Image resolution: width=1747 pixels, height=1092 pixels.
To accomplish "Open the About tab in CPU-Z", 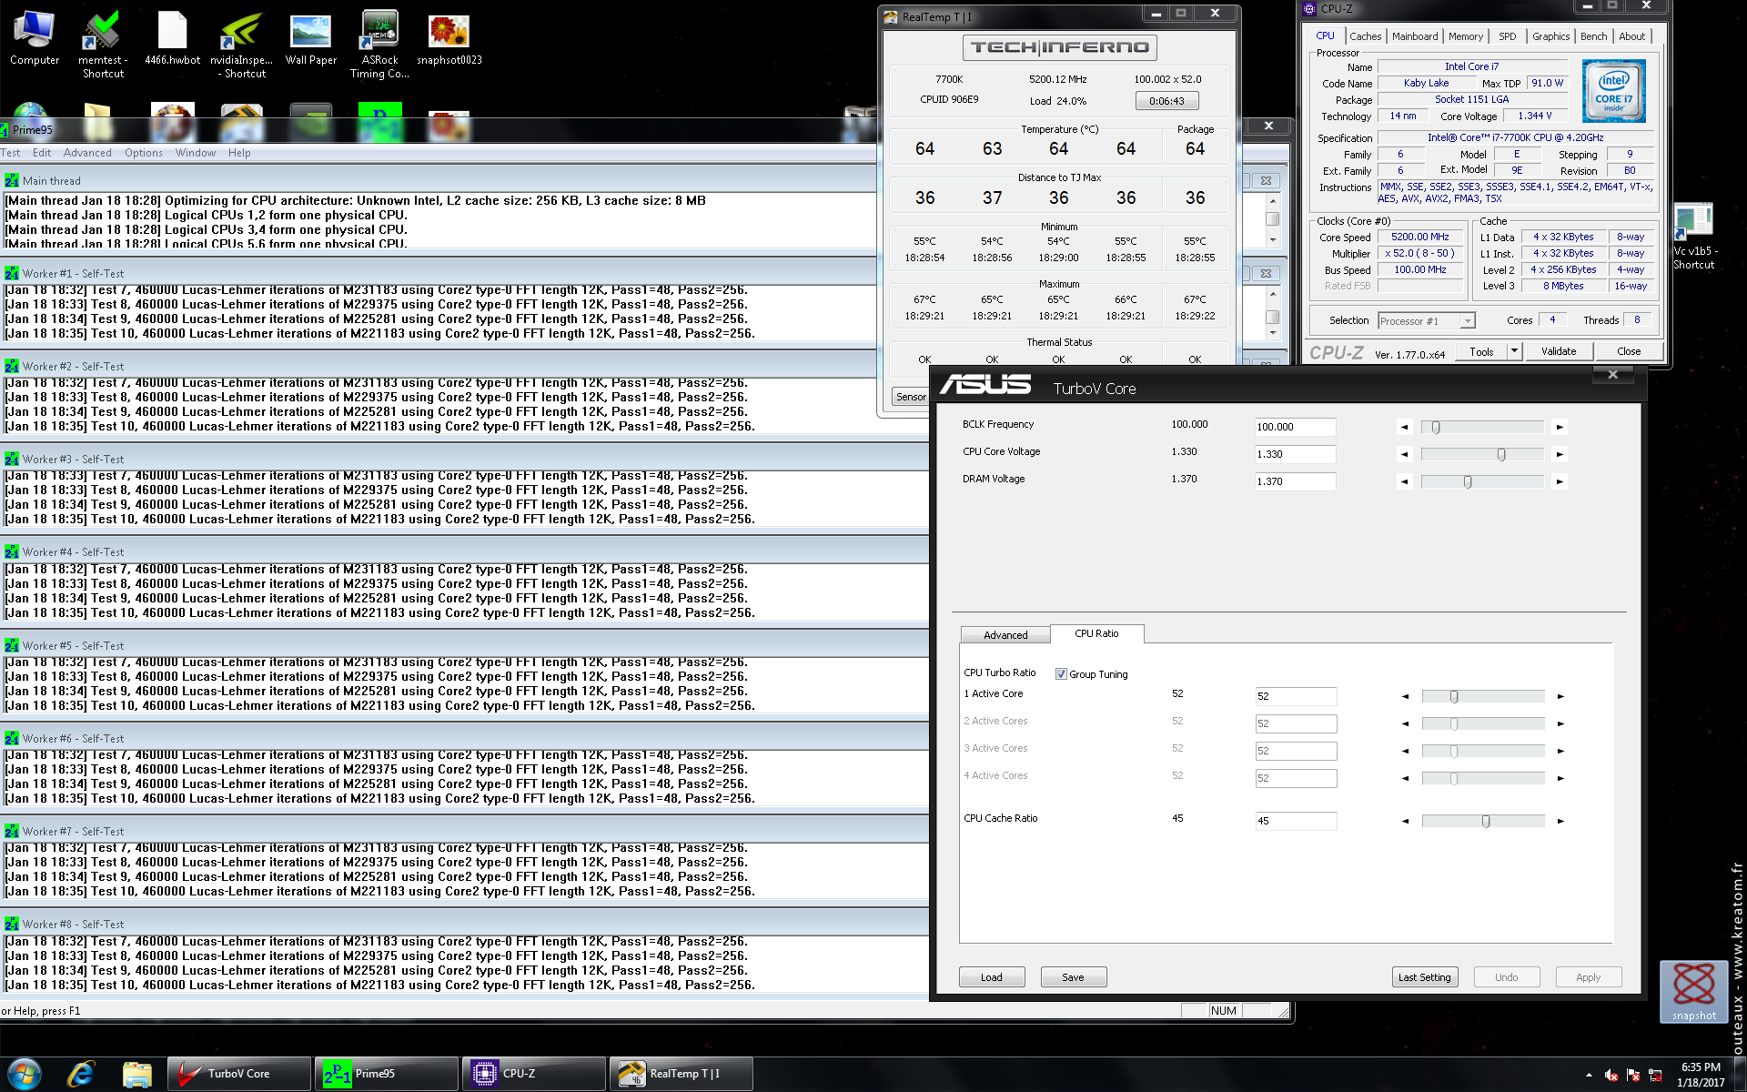I will coord(1631,36).
